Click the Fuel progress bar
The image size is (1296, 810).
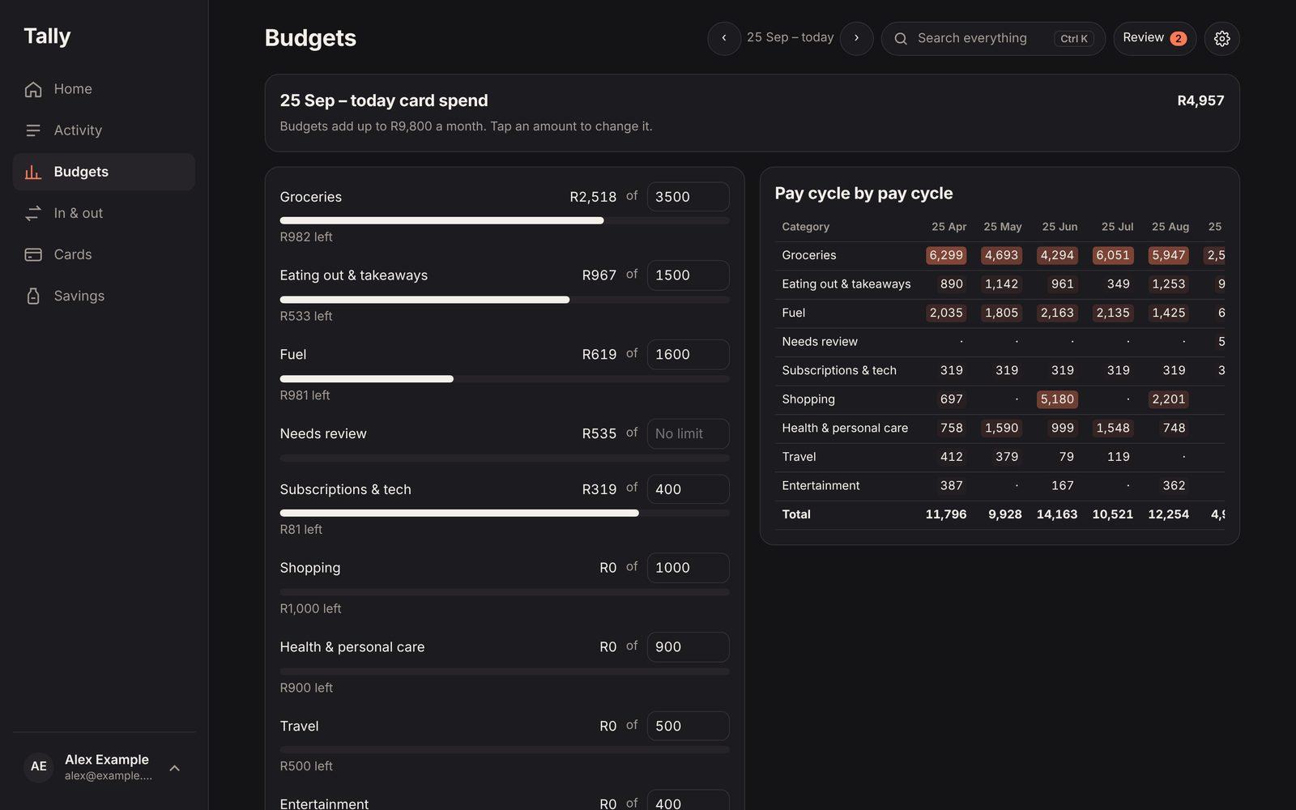coord(505,379)
